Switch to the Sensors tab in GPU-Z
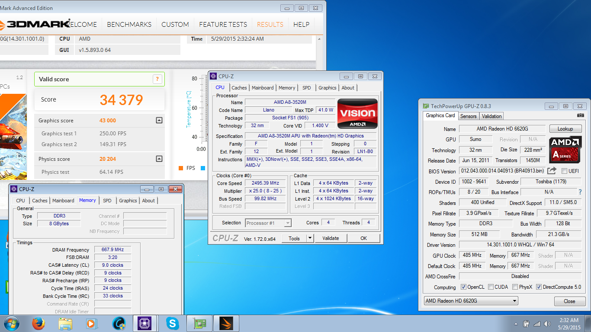Screen dimensions: 591x332 468,116
